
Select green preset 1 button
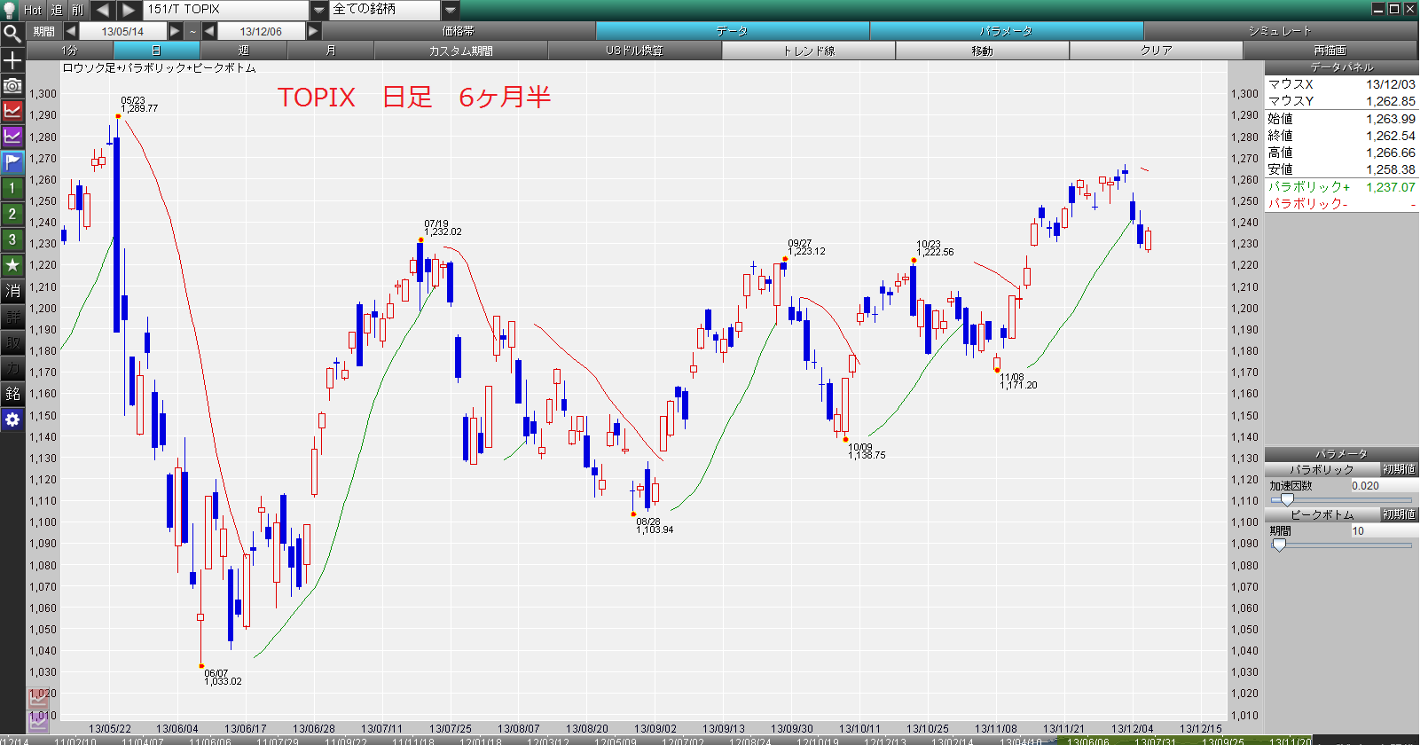tap(12, 188)
